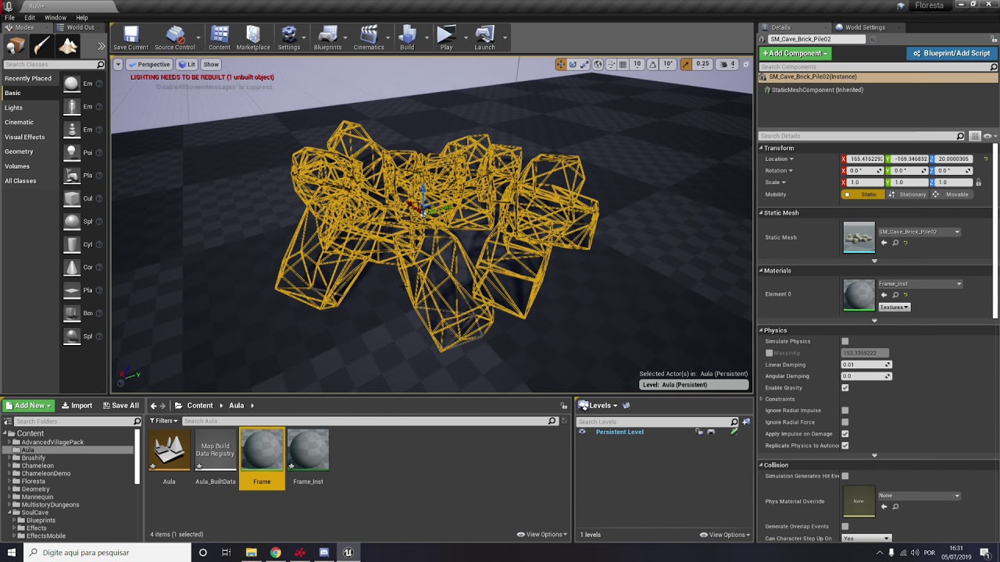The width and height of the screenshot is (1000, 562).
Task: Select the Frame material thumbnail
Action: [262, 450]
